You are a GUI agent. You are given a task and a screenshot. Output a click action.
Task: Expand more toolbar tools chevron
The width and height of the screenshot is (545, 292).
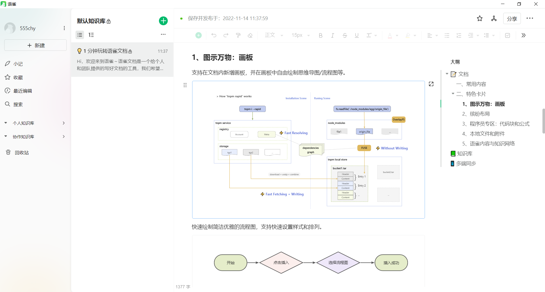click(x=523, y=35)
